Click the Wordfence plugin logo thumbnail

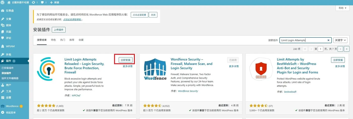click(155, 69)
